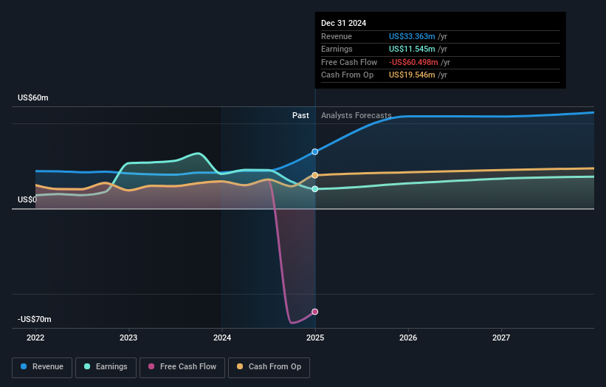Click the Analysts Forecasts label
Screen dimensions: 606x387
[x=356, y=115]
